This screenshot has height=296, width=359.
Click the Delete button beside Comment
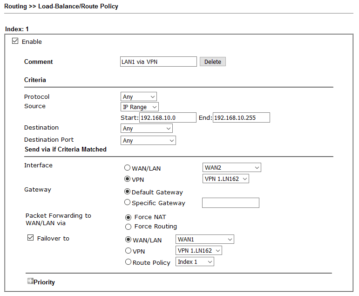click(213, 62)
